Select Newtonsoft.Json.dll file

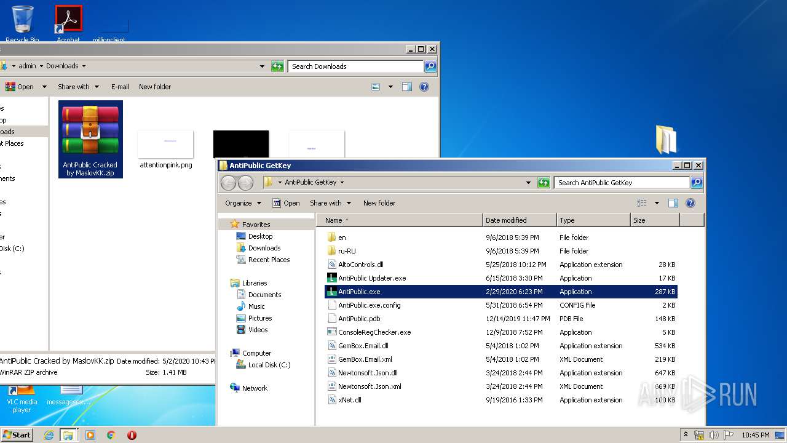[500, 373]
